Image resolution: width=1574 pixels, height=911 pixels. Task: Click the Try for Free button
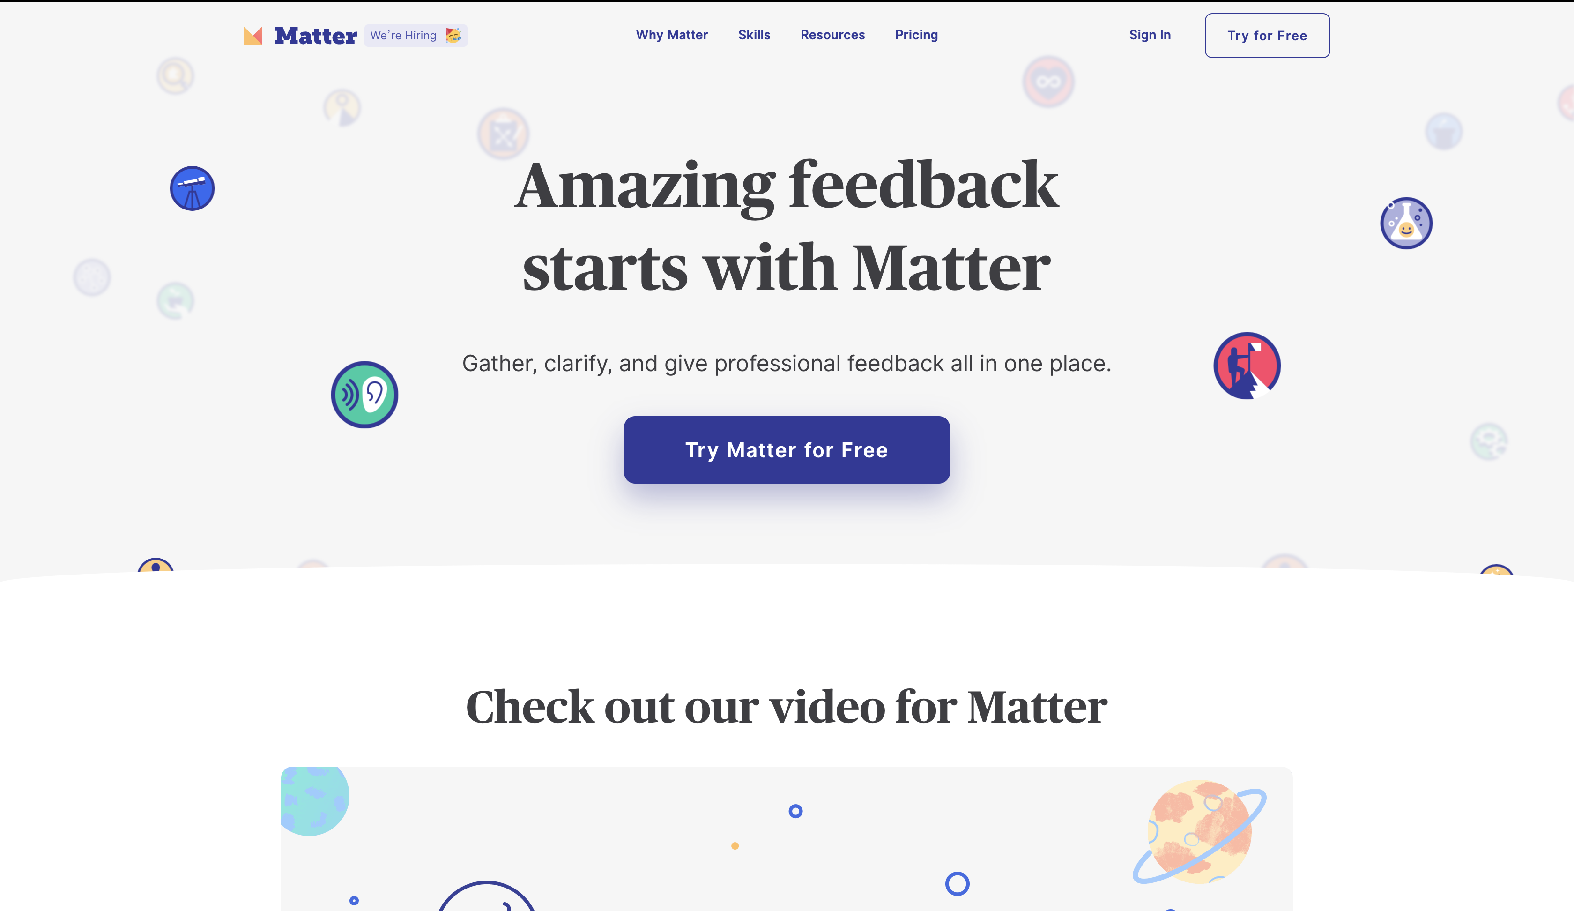click(x=1267, y=36)
